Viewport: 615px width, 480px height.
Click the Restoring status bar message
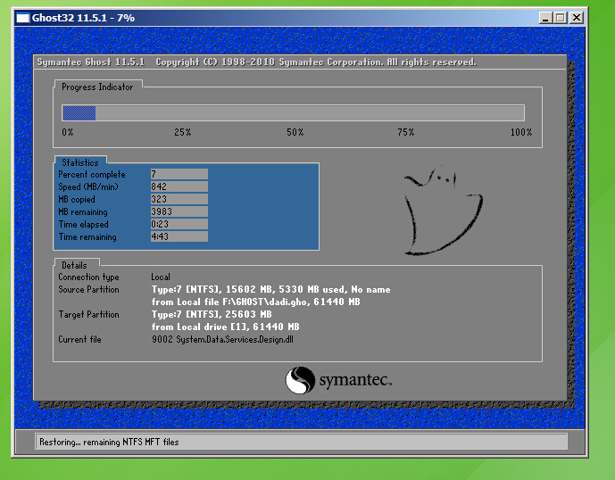pos(109,442)
